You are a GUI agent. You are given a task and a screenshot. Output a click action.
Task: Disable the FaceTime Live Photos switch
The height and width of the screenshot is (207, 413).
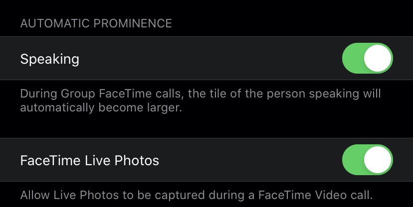368,159
